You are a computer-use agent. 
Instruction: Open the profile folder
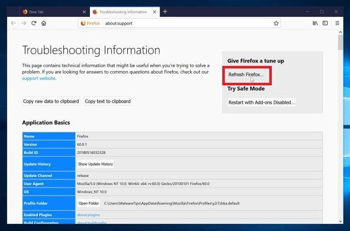[x=88, y=203]
